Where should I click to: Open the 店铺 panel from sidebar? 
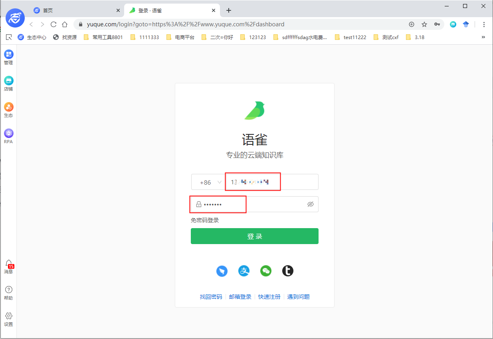(8, 83)
